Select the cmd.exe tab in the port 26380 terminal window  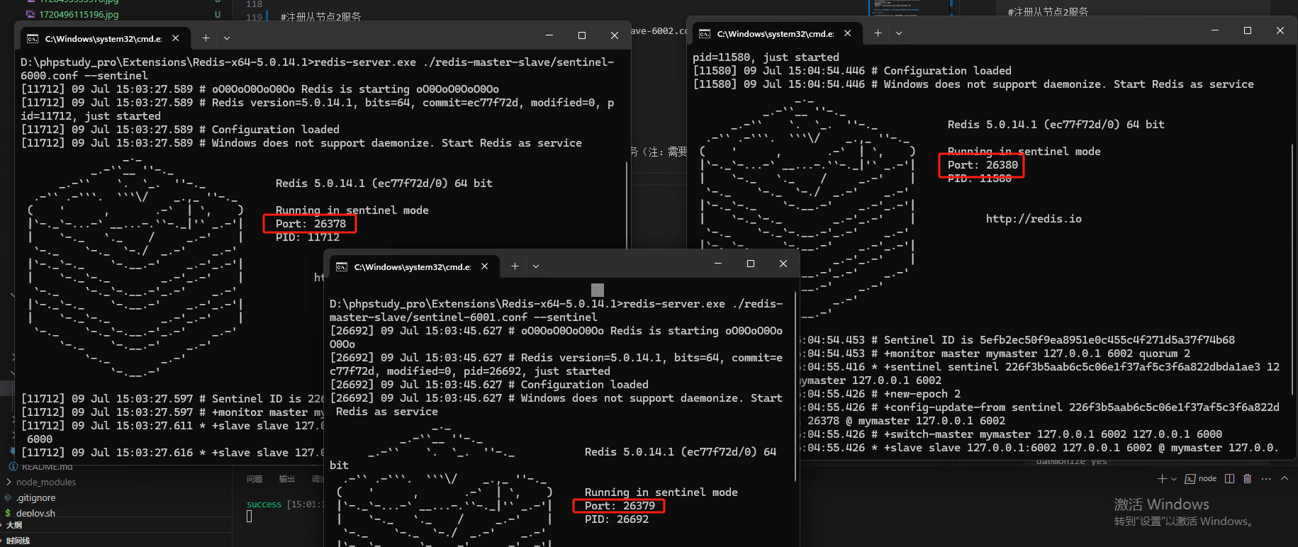(x=776, y=33)
